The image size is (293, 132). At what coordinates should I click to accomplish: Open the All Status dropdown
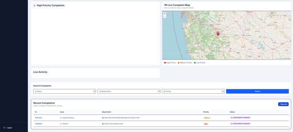pyautogui.click(x=64, y=91)
